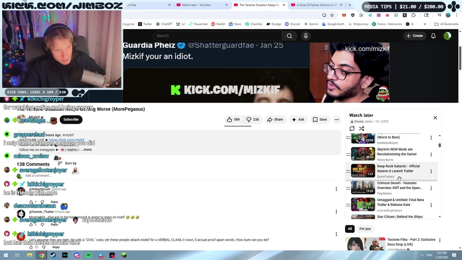The height and width of the screenshot is (260, 462).
Task: Close the Watch later playlist panel
Action: pos(435,118)
